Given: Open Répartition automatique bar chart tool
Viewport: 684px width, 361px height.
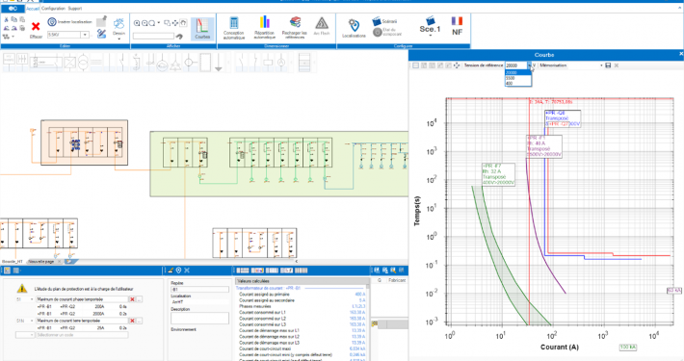Looking at the screenshot, I should tap(264, 28).
